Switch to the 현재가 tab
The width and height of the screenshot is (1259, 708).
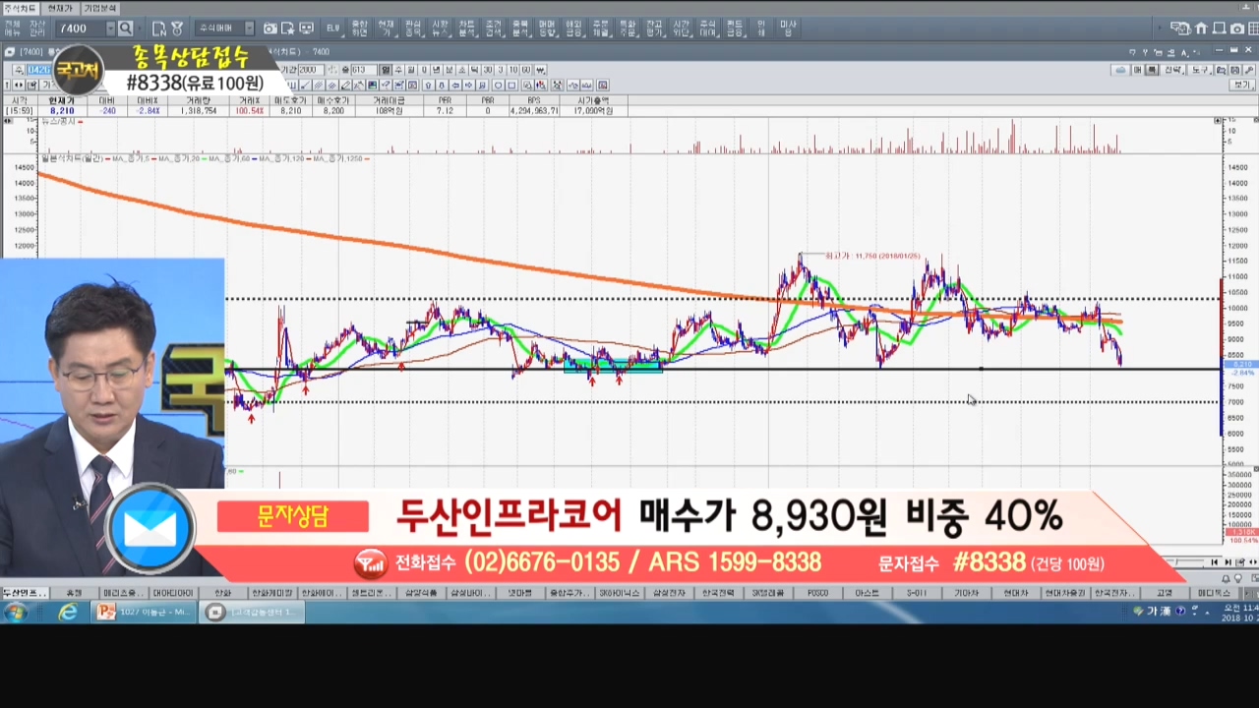coord(60,8)
